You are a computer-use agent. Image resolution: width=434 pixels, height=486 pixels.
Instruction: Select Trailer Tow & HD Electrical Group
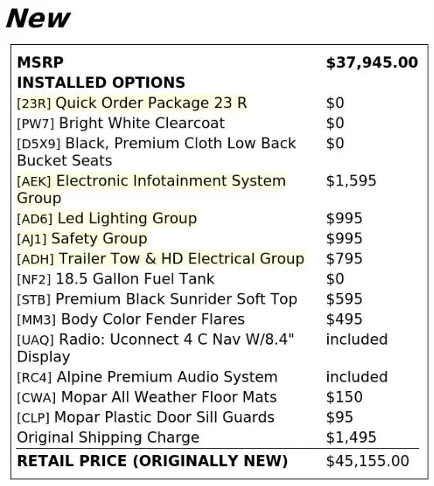160,259
